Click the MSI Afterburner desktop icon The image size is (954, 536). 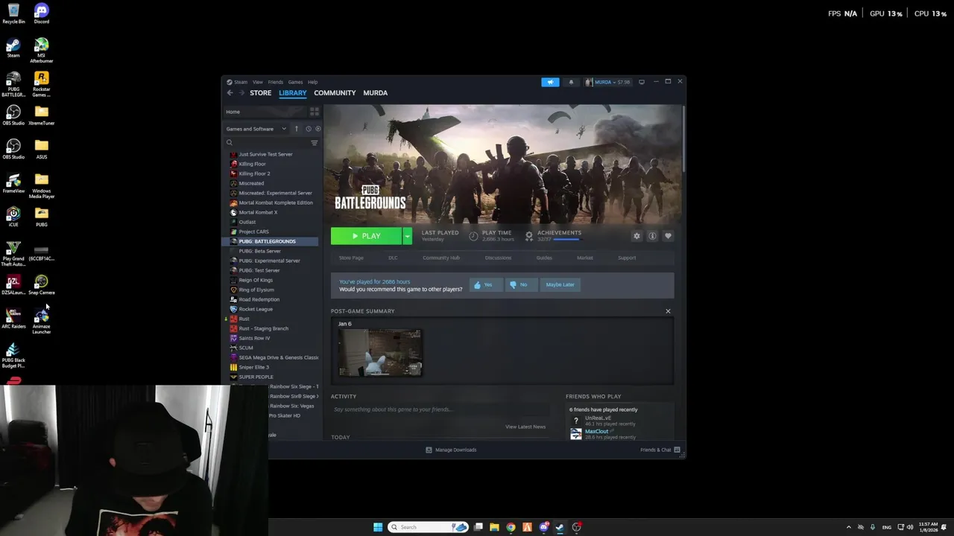[41, 50]
